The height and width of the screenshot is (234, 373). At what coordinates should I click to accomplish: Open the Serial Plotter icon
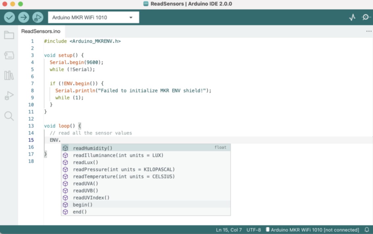(352, 17)
